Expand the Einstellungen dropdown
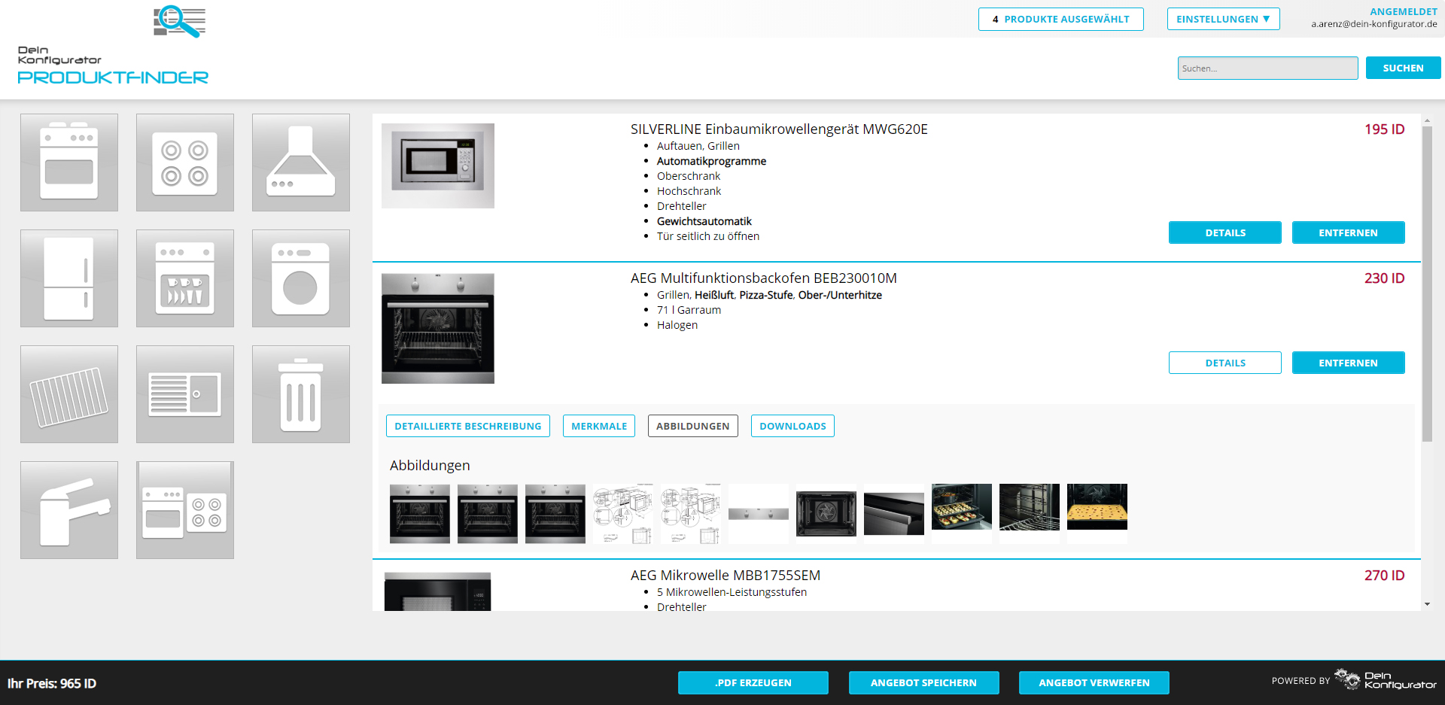The height and width of the screenshot is (705, 1445). [1223, 19]
